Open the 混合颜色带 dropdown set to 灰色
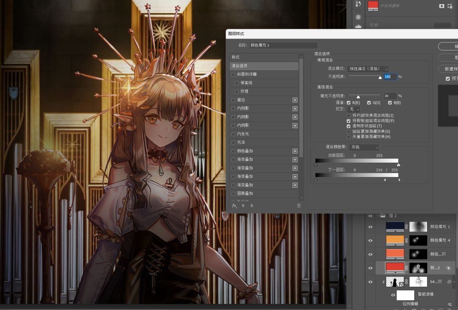The height and width of the screenshot is (310, 458). (363, 147)
